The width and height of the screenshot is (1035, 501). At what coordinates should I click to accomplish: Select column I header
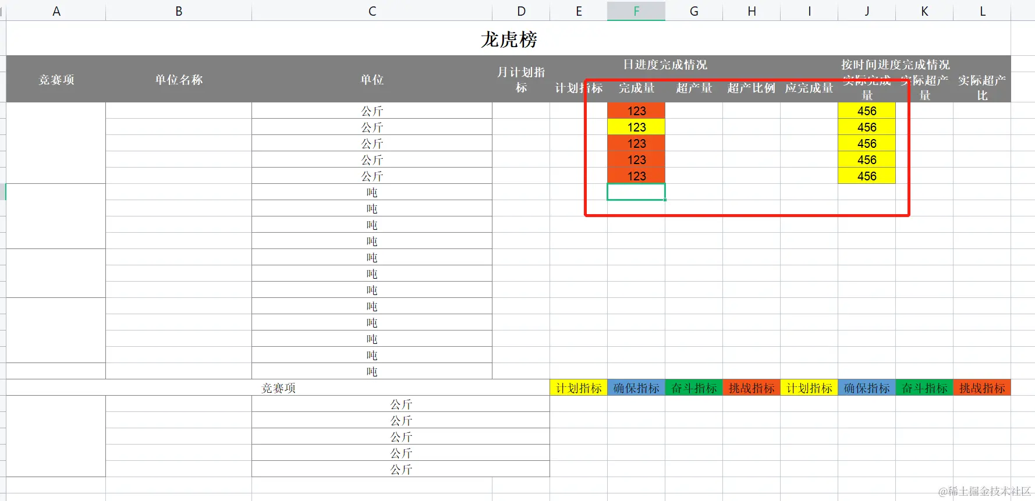809,11
